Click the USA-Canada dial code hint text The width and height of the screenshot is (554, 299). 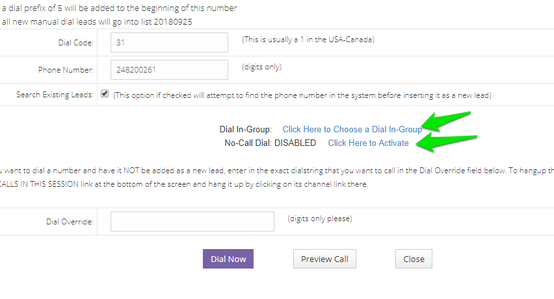click(x=308, y=40)
